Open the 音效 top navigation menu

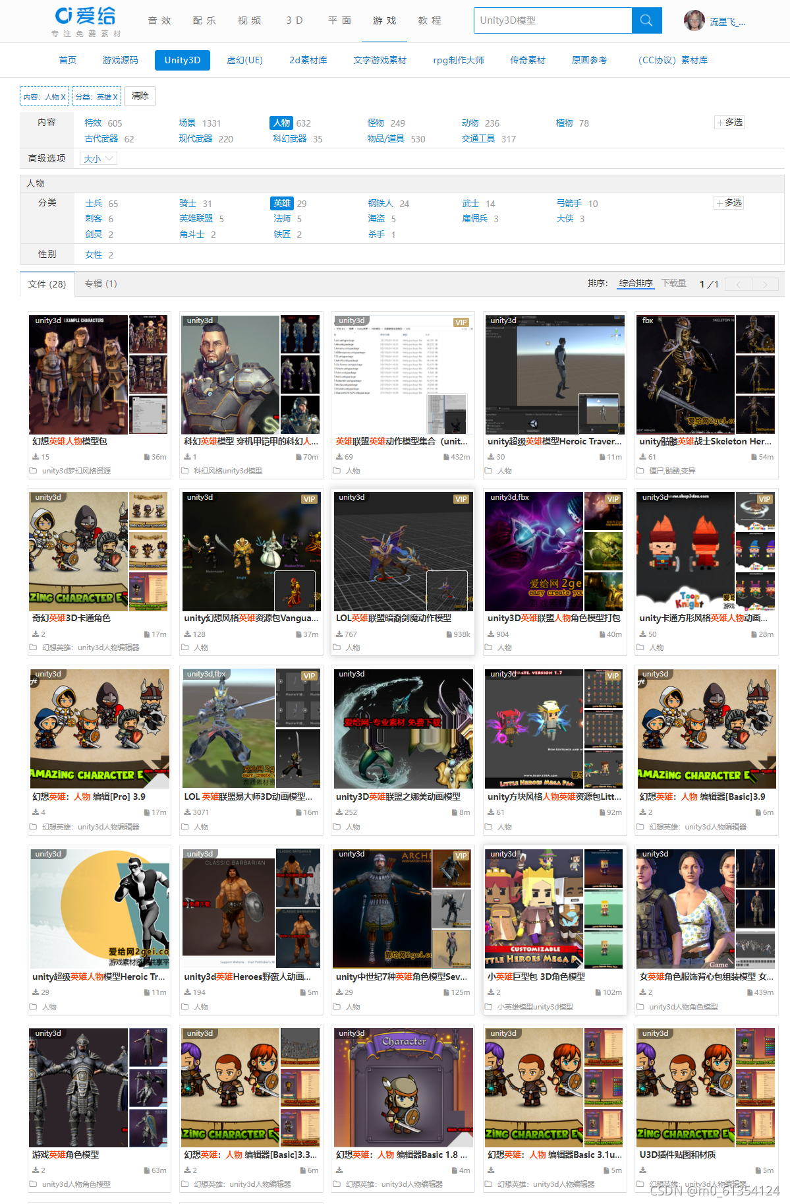point(159,20)
